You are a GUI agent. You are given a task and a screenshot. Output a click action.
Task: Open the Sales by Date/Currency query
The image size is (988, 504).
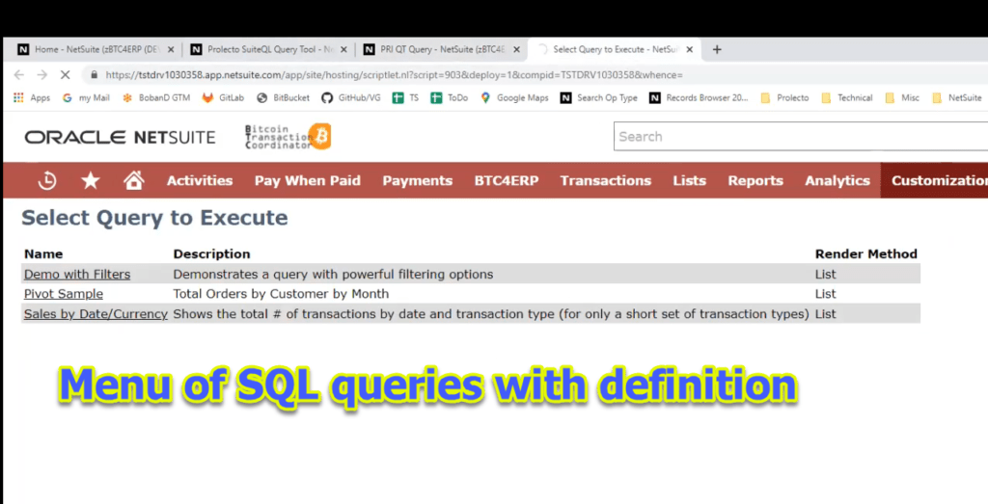click(96, 314)
